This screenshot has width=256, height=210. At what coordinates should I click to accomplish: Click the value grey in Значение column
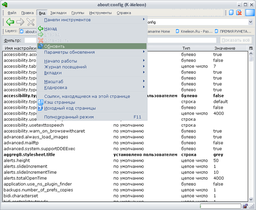click(x=218, y=155)
